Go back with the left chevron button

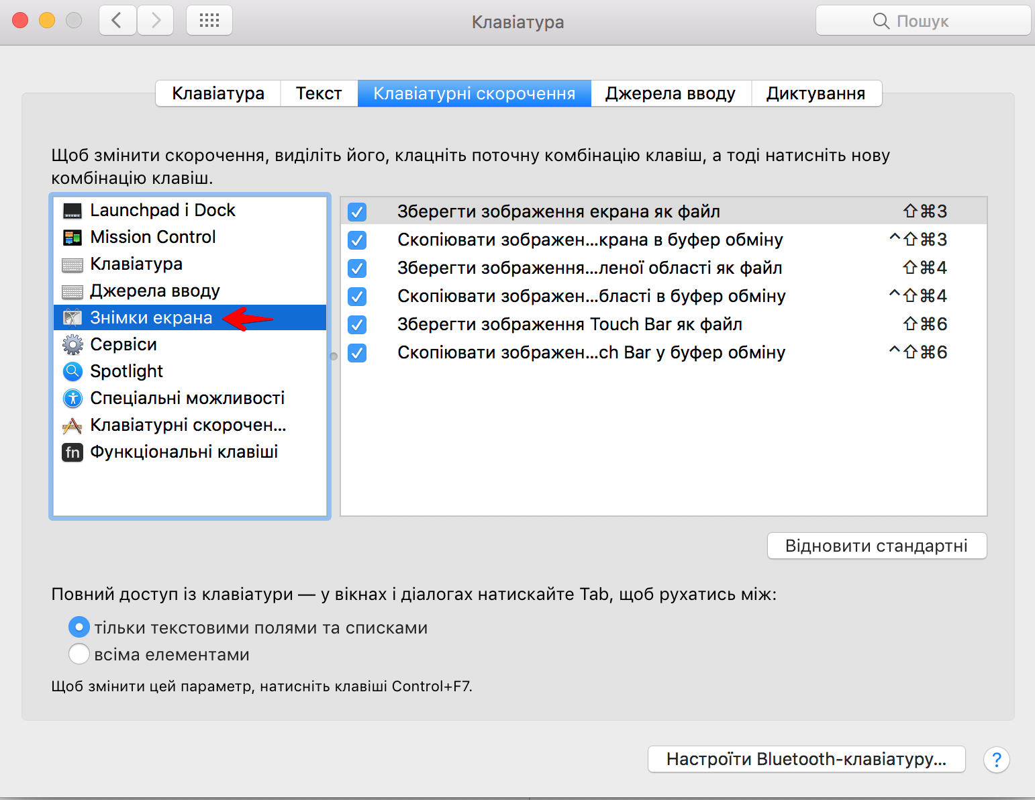tap(117, 20)
